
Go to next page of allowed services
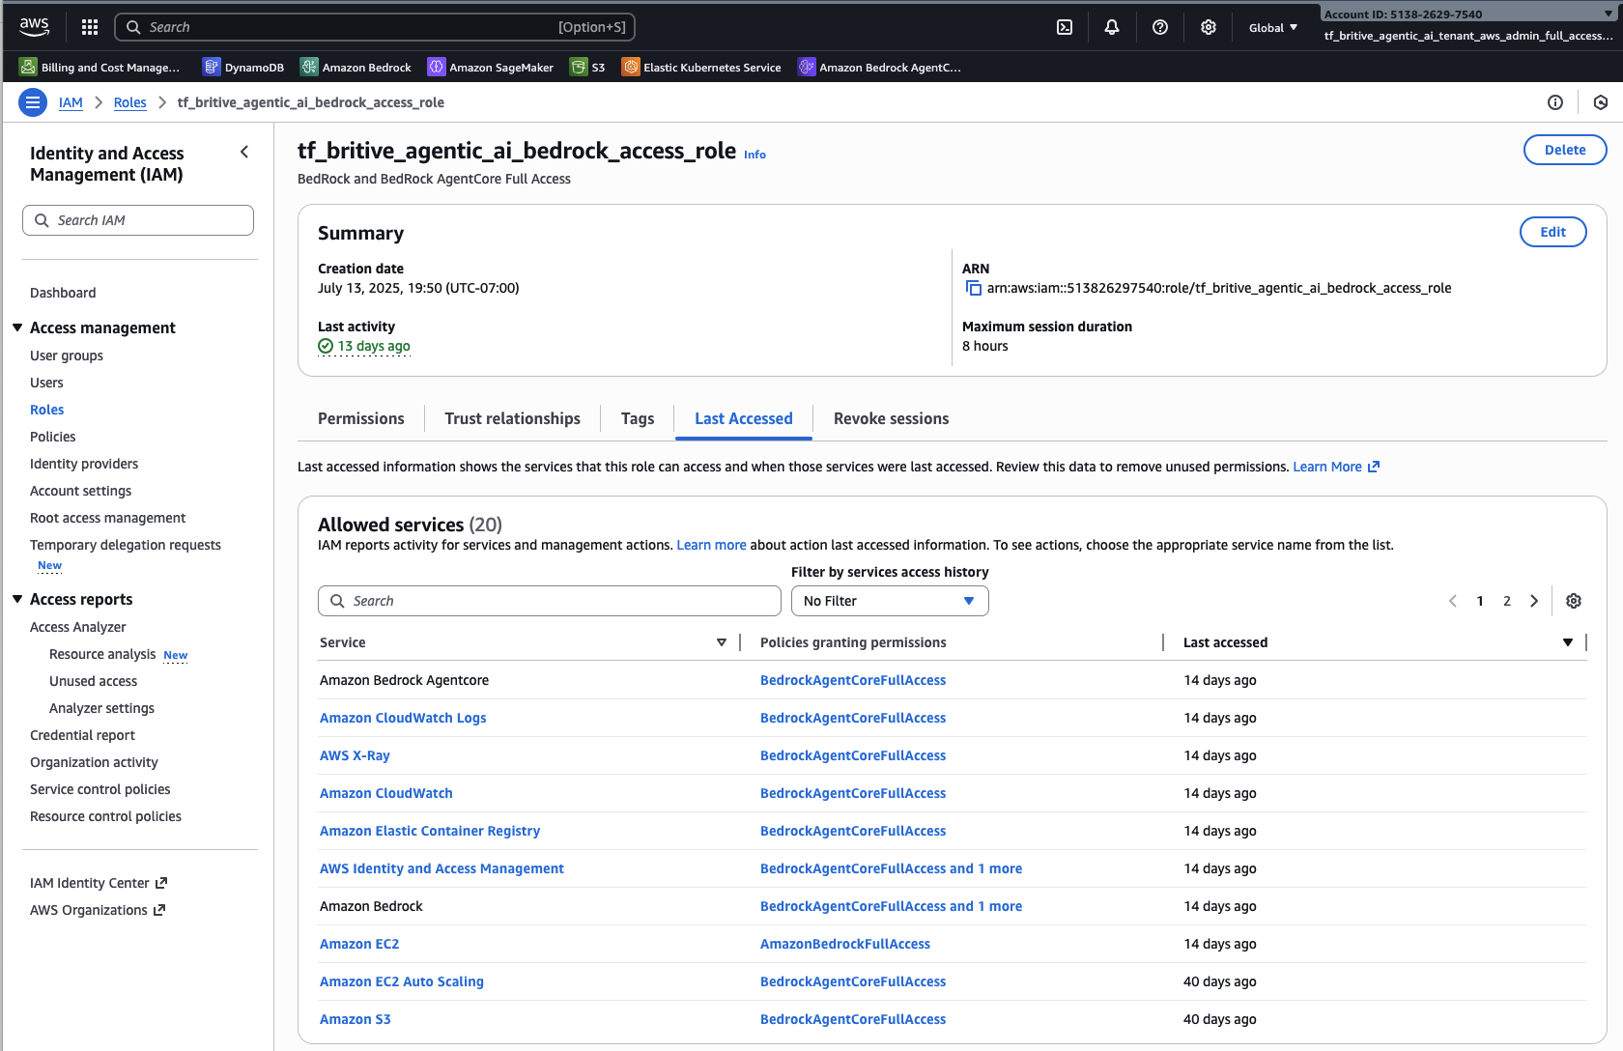pyautogui.click(x=1534, y=601)
